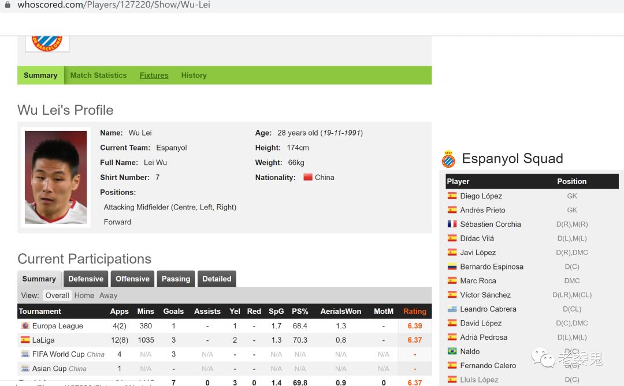Click the FIFA World Cup row icon
The height and width of the screenshot is (386, 624).
point(25,354)
